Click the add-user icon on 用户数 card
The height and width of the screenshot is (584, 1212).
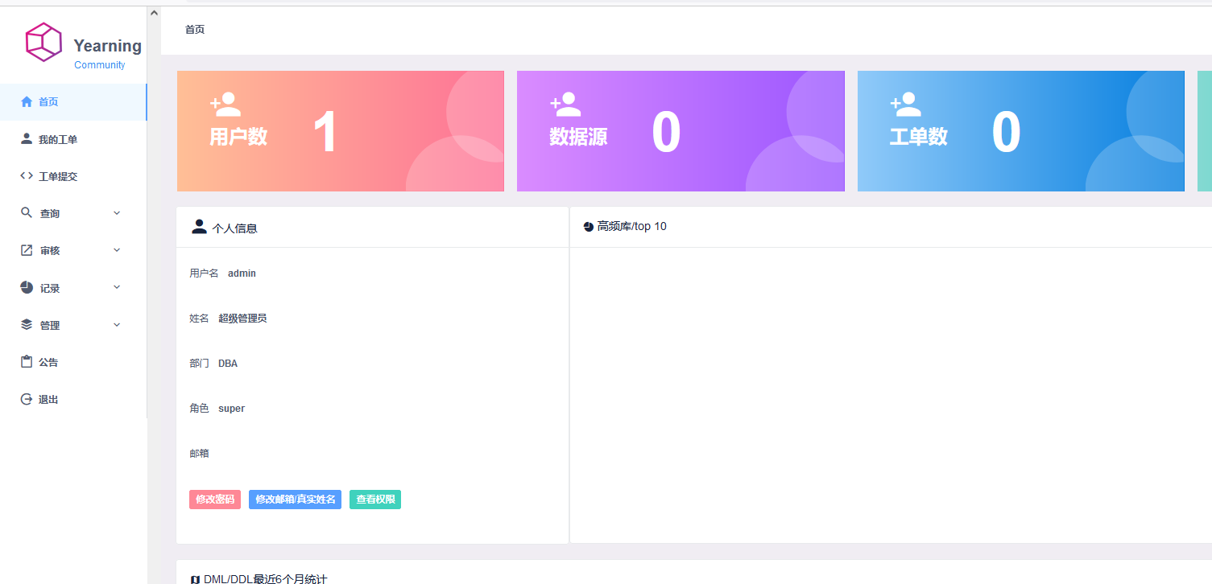pos(225,104)
